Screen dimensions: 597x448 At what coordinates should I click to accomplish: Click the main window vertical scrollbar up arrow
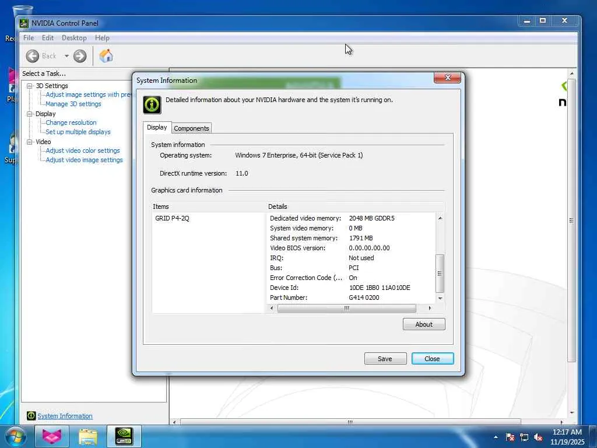pyautogui.click(x=571, y=73)
